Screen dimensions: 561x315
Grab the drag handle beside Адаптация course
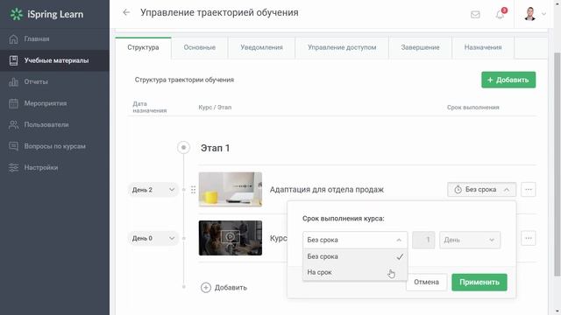point(193,190)
